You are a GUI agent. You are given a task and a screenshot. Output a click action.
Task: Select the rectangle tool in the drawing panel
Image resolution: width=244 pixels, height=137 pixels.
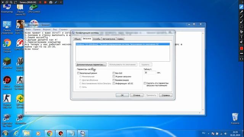[x=241, y=27]
